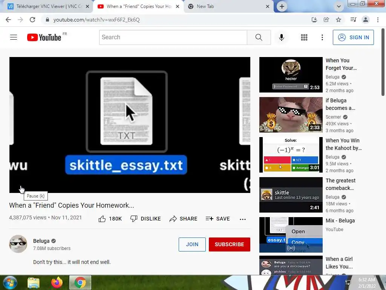
Task: Open the Chrome profile avatar
Action: coord(366,20)
